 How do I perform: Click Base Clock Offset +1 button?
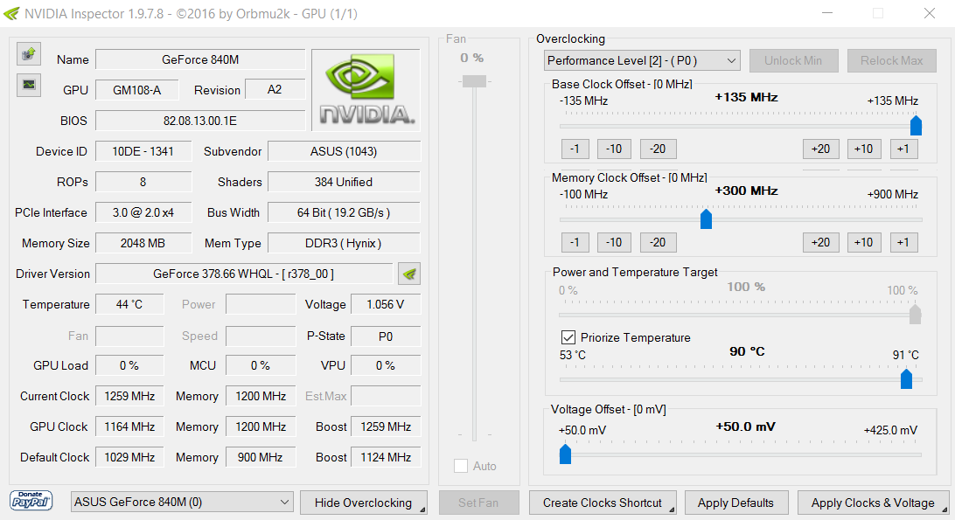pyautogui.click(x=904, y=149)
